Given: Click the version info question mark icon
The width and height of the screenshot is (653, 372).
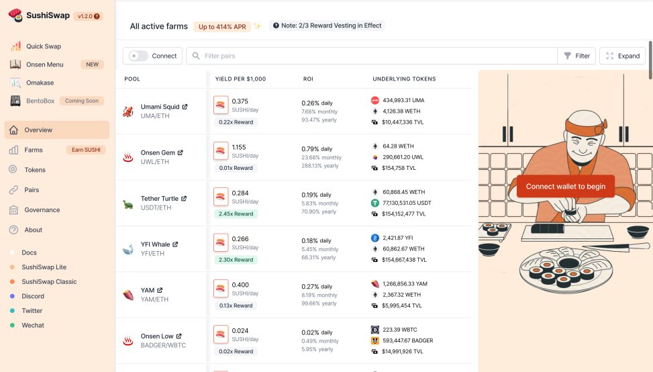Looking at the screenshot, I should (x=97, y=16).
